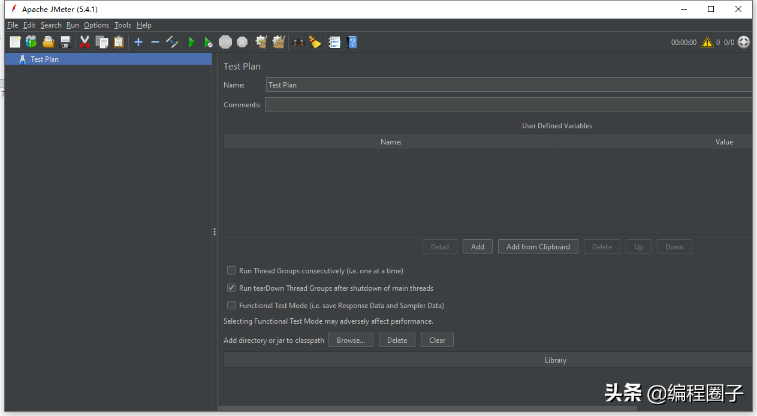Image resolution: width=757 pixels, height=416 pixels.
Task: Enable Functional Test Mode checkbox
Action: [231, 306]
